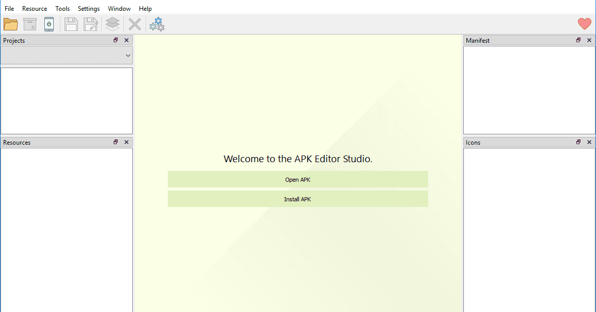The image size is (596, 312).
Task: Click the Install APK phone toolbar icon
Action: point(49,24)
